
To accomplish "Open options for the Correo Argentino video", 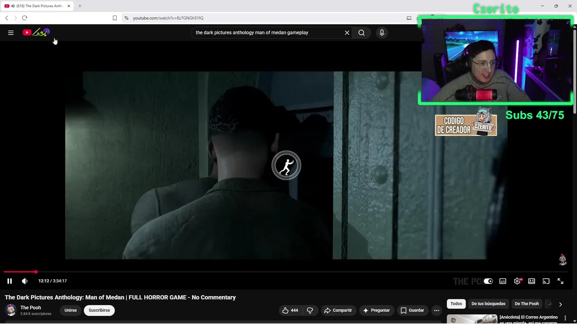I will pyautogui.click(x=565, y=318).
